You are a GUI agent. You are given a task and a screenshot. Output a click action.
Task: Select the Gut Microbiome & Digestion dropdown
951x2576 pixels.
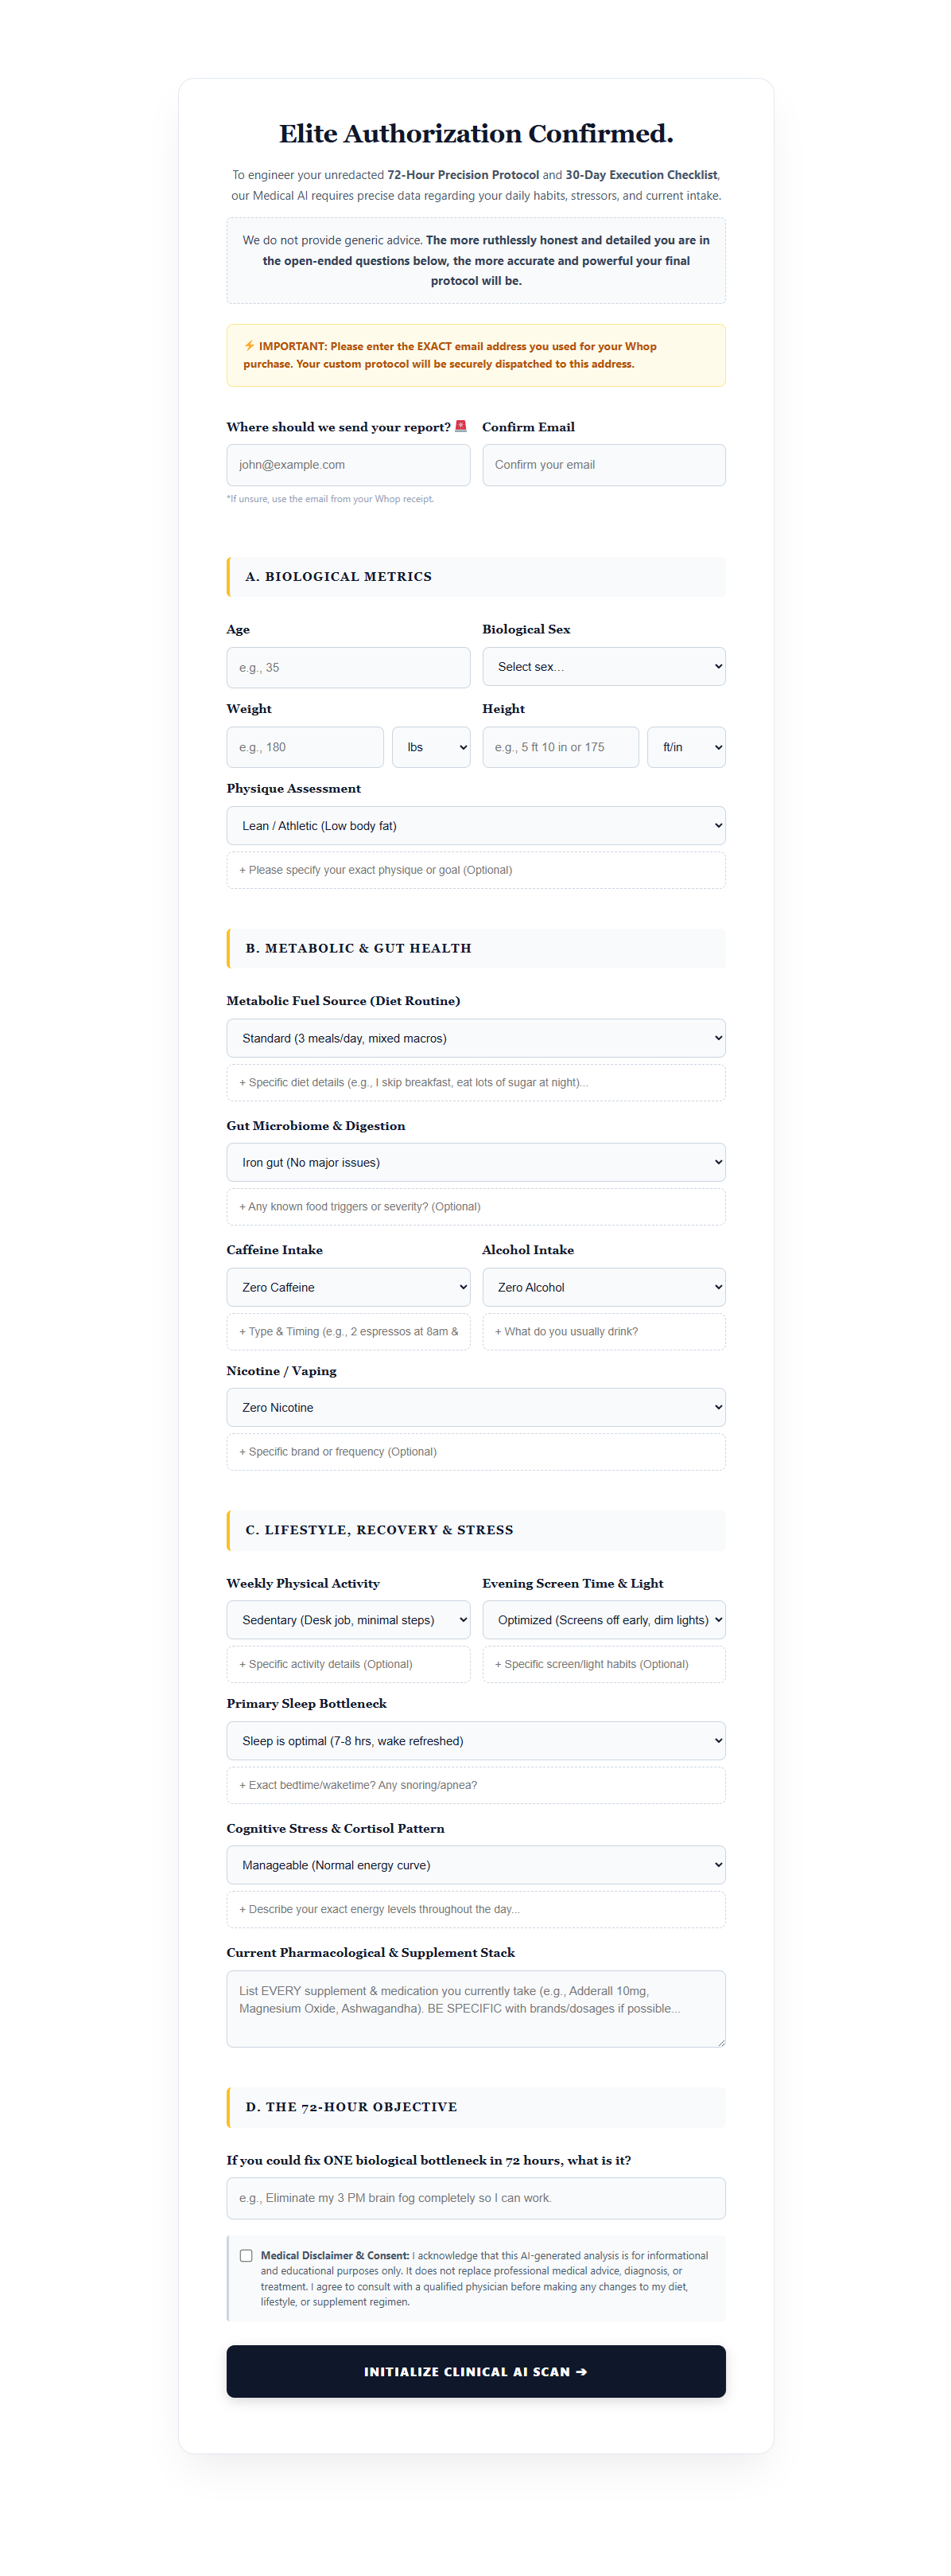[x=475, y=1163]
